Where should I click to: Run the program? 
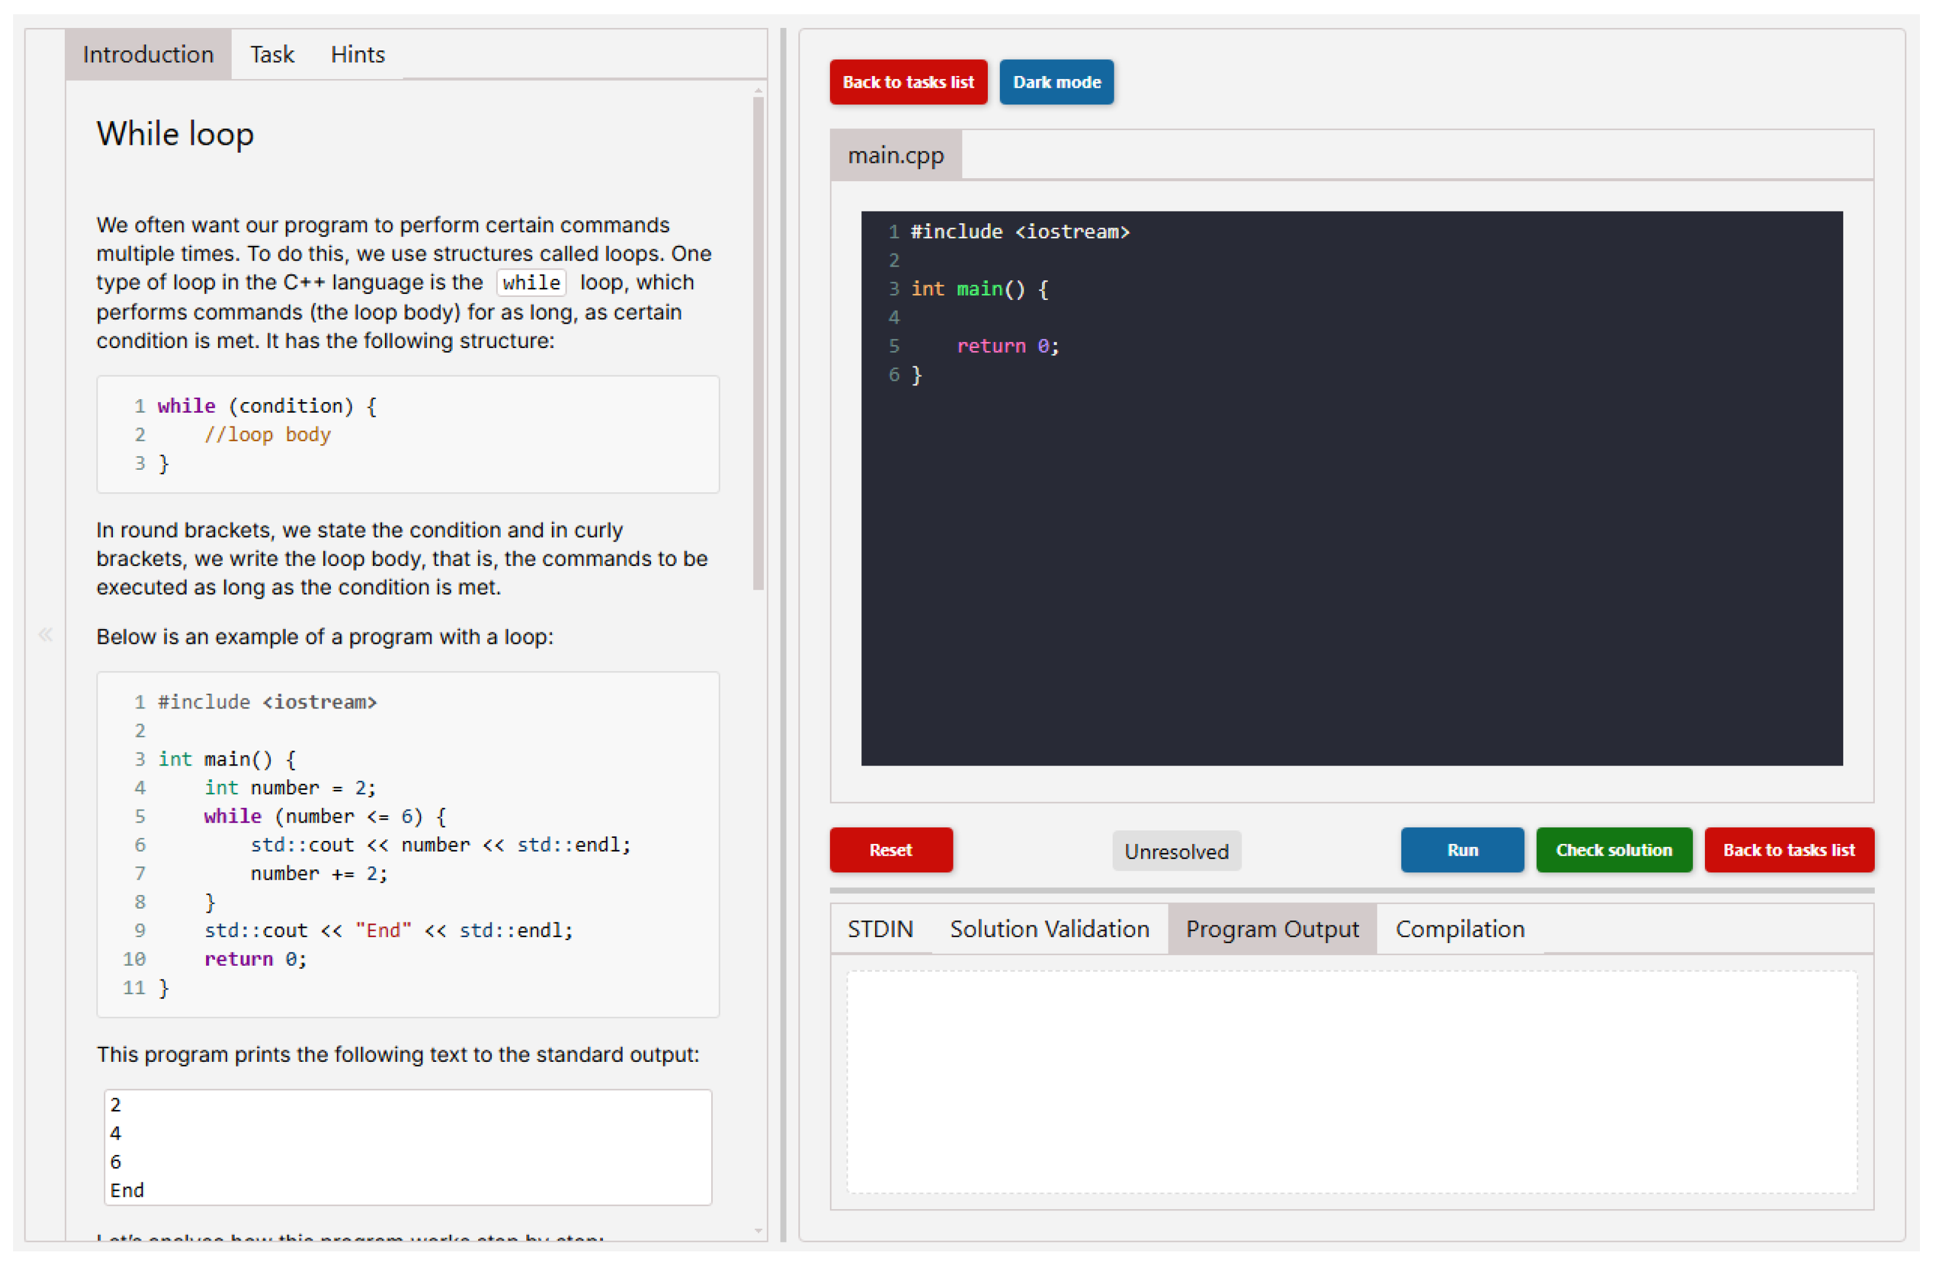(x=1462, y=850)
